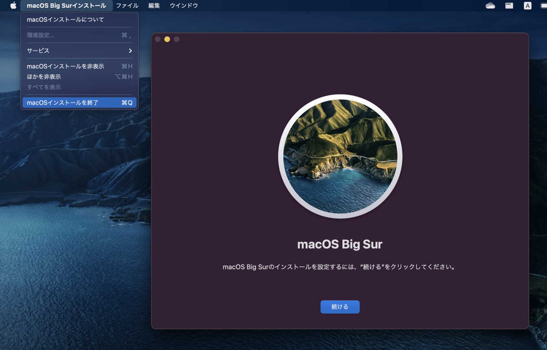
Task: Select macOSインストールを非表示
Action: 79,66
